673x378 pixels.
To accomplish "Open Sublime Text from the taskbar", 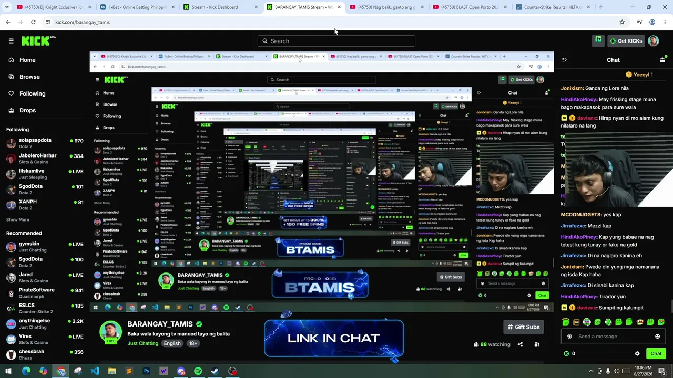I will [x=129, y=371].
